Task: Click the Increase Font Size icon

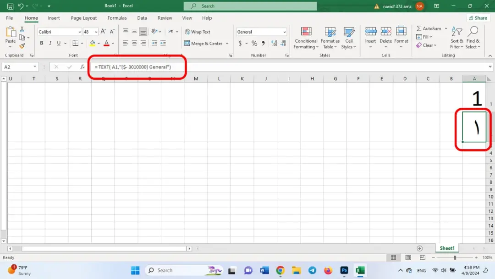Action: pos(103,32)
